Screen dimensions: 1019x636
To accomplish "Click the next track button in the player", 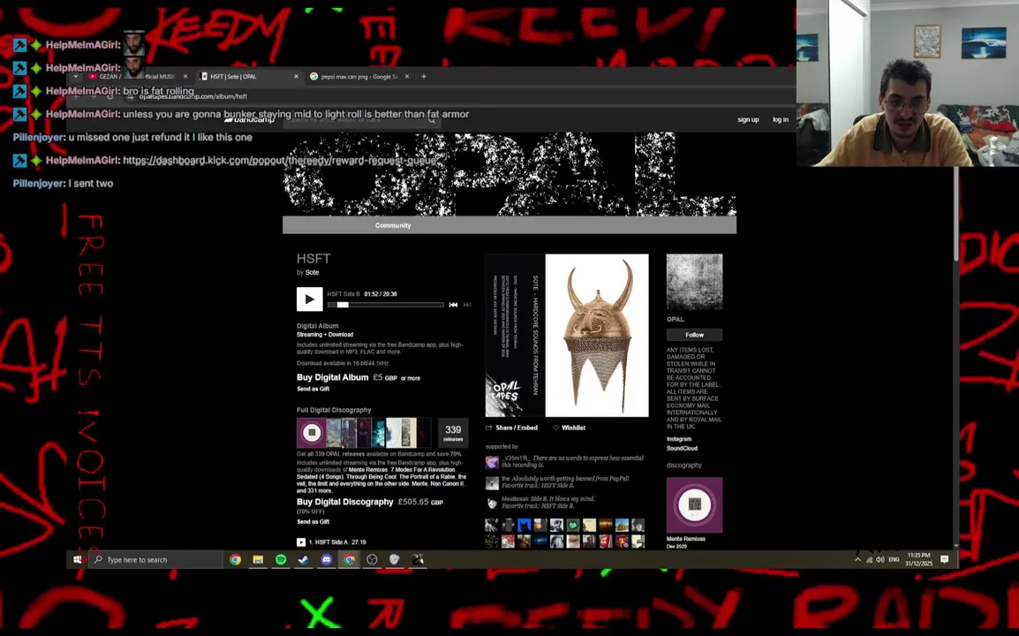I will [467, 305].
